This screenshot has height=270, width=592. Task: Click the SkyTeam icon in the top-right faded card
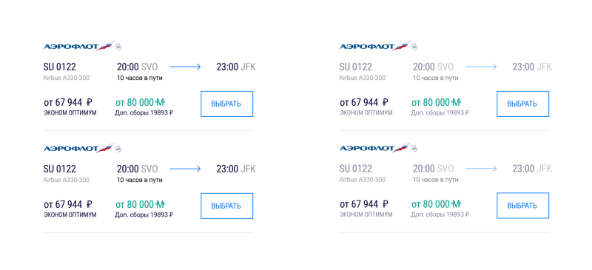414,47
